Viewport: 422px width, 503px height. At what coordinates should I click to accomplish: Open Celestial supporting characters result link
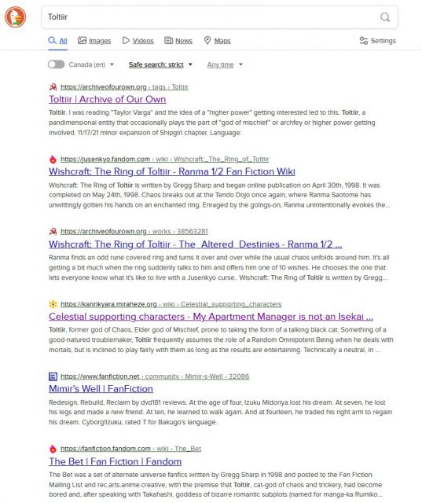click(x=211, y=317)
